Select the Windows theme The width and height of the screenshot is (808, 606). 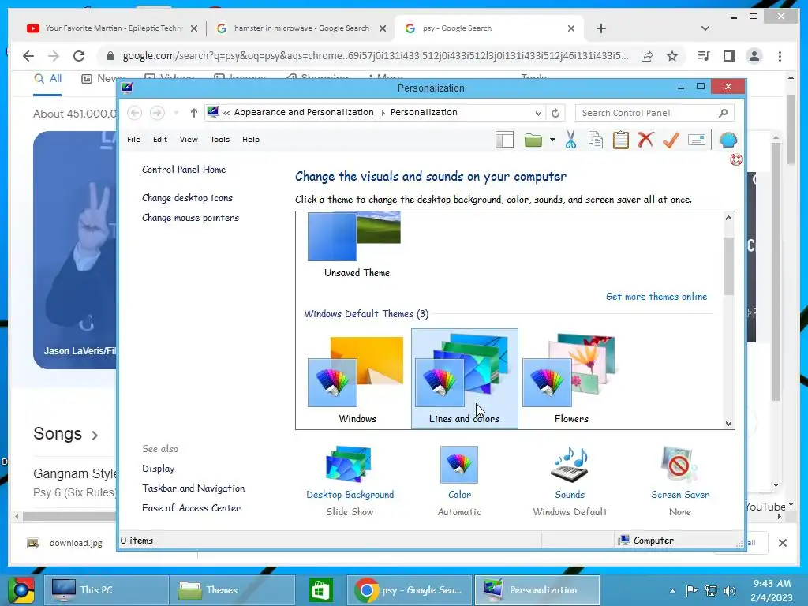(x=357, y=379)
